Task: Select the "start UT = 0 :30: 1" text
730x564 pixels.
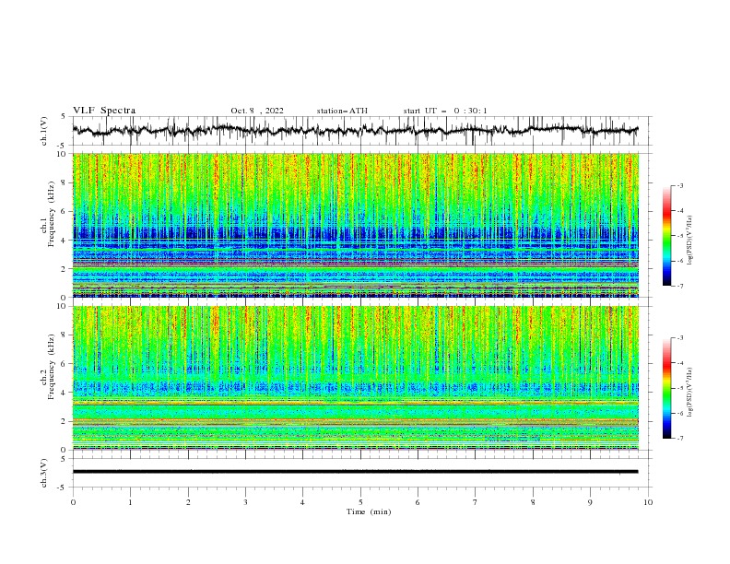Action: (445, 111)
